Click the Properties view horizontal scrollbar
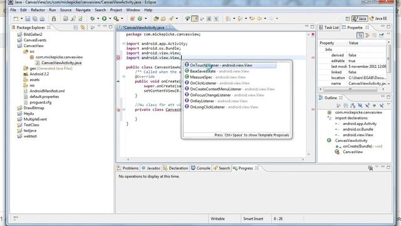 [x=350, y=89]
